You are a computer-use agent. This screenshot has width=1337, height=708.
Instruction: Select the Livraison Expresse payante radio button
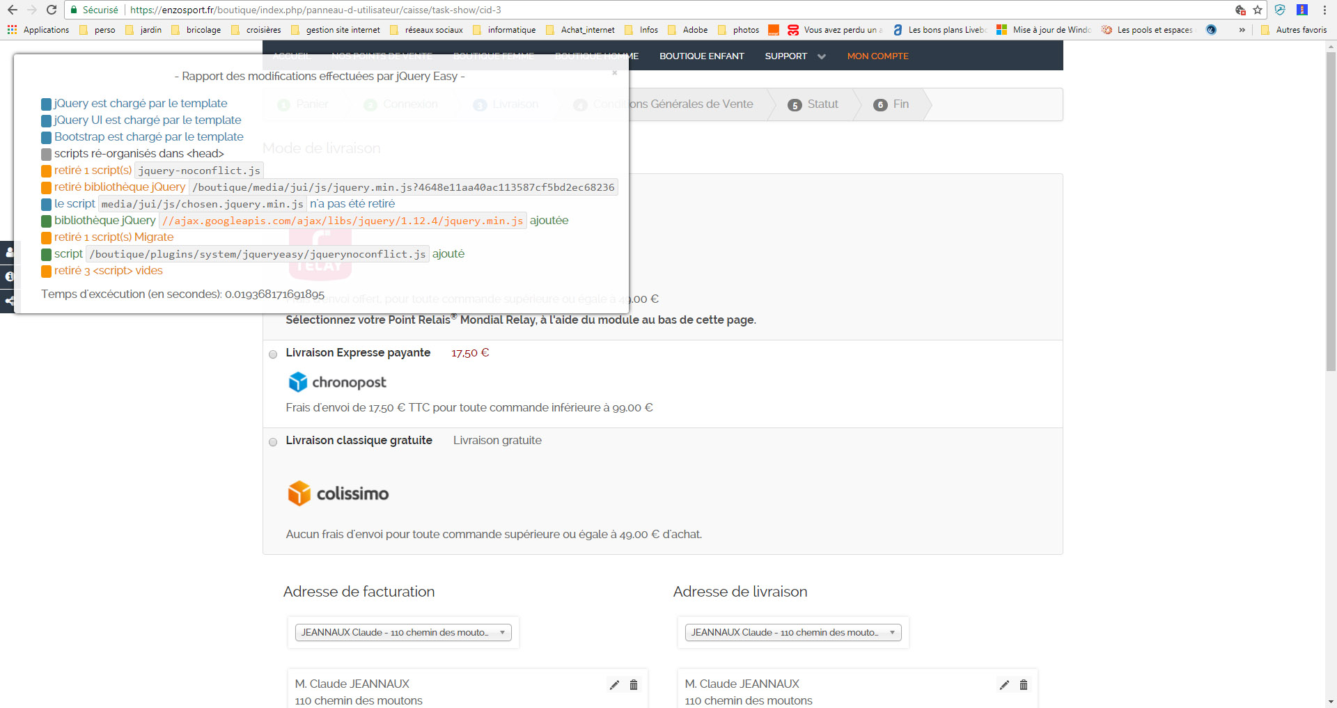coord(273,354)
